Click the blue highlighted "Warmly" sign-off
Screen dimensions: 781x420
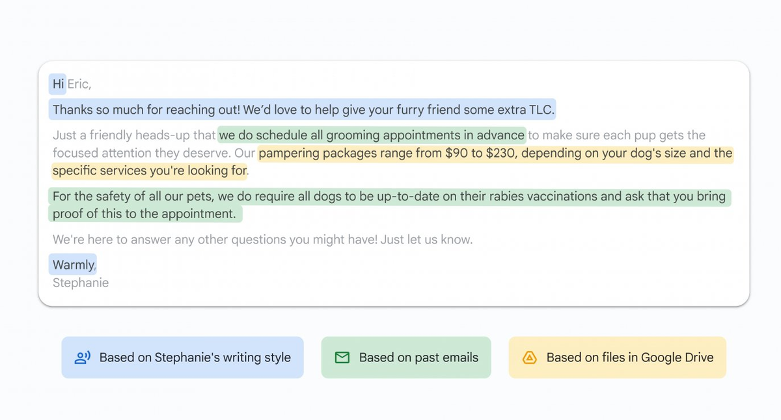tap(73, 265)
